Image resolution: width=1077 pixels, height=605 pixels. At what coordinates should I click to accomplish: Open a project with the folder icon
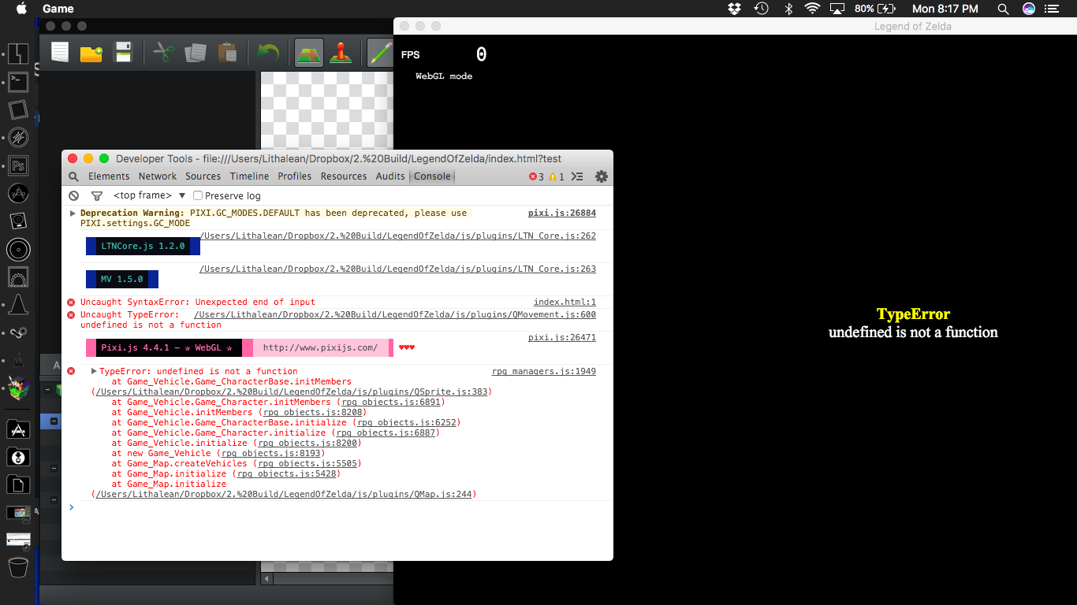coord(91,53)
